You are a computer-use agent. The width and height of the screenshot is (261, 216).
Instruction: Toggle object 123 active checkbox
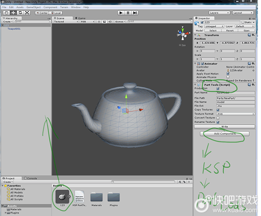click(202, 22)
